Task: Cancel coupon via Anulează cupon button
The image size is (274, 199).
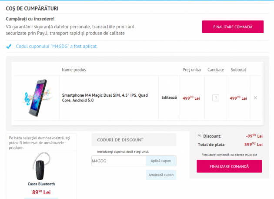Action: pos(161,175)
